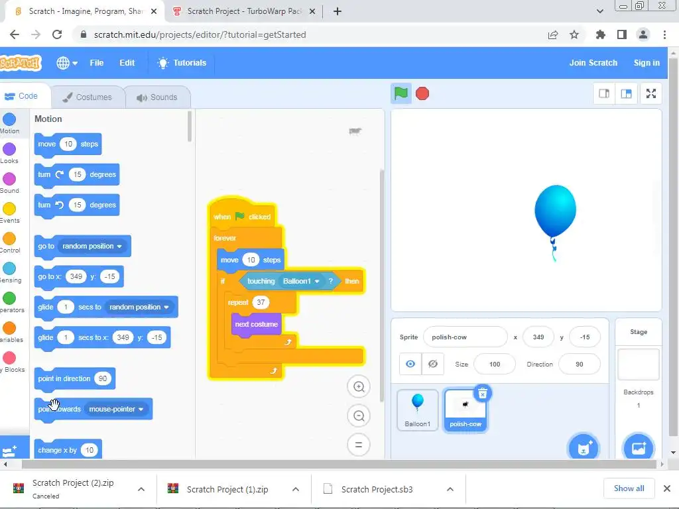Open the File menu
This screenshot has height=509, width=679.
pos(97,63)
